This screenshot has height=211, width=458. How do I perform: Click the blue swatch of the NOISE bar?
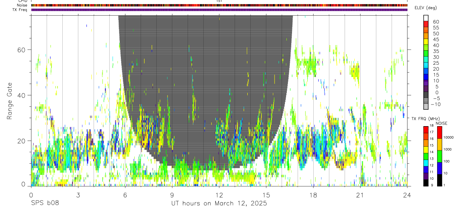[x=439, y=168]
